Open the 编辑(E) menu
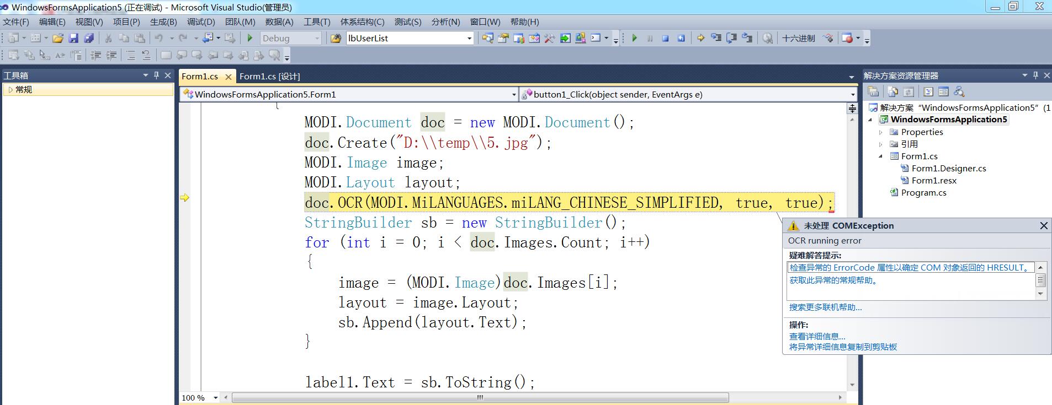1052x405 pixels. coord(52,22)
